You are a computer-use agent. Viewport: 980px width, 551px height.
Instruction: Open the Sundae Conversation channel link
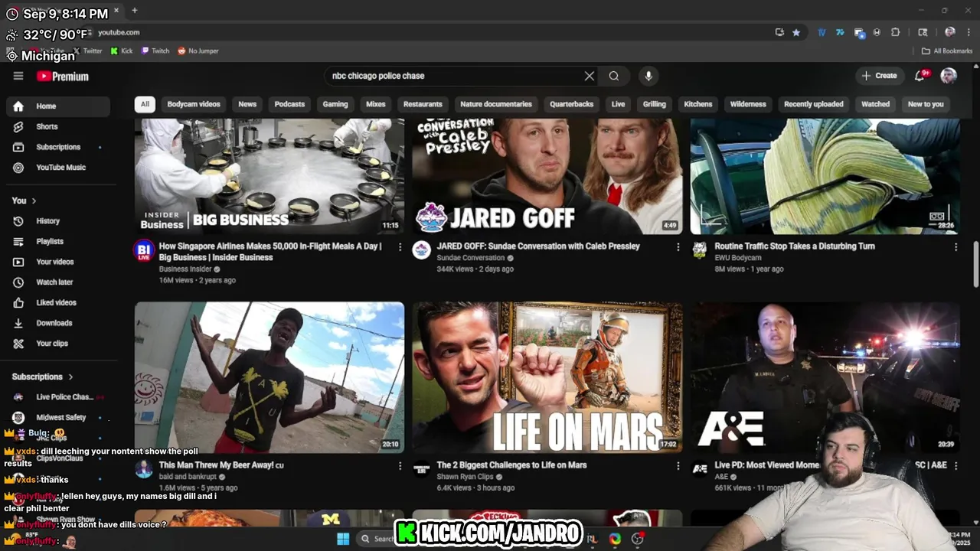pos(471,258)
